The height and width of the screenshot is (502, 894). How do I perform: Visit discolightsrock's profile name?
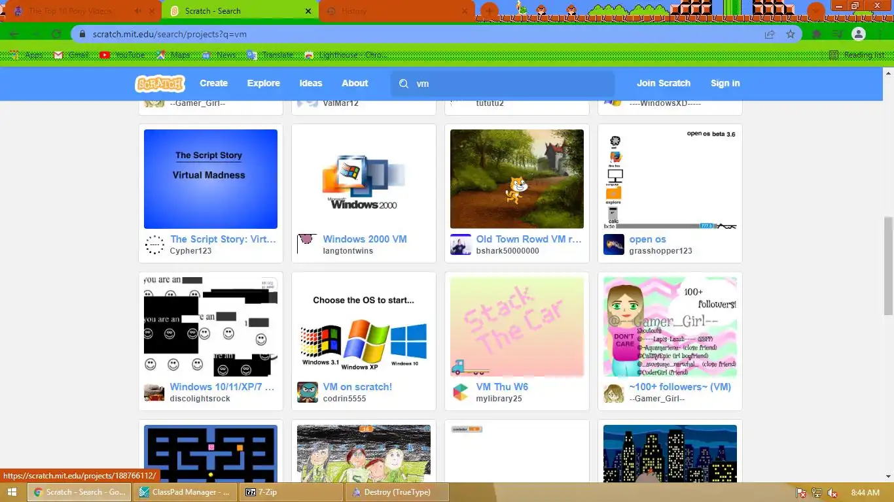coord(200,399)
